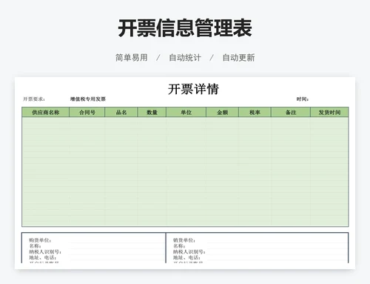Screen dimensions: 370x284
Task: Click 纳税人识别号 label under 购货单位
Action: pyautogui.click(x=45, y=251)
